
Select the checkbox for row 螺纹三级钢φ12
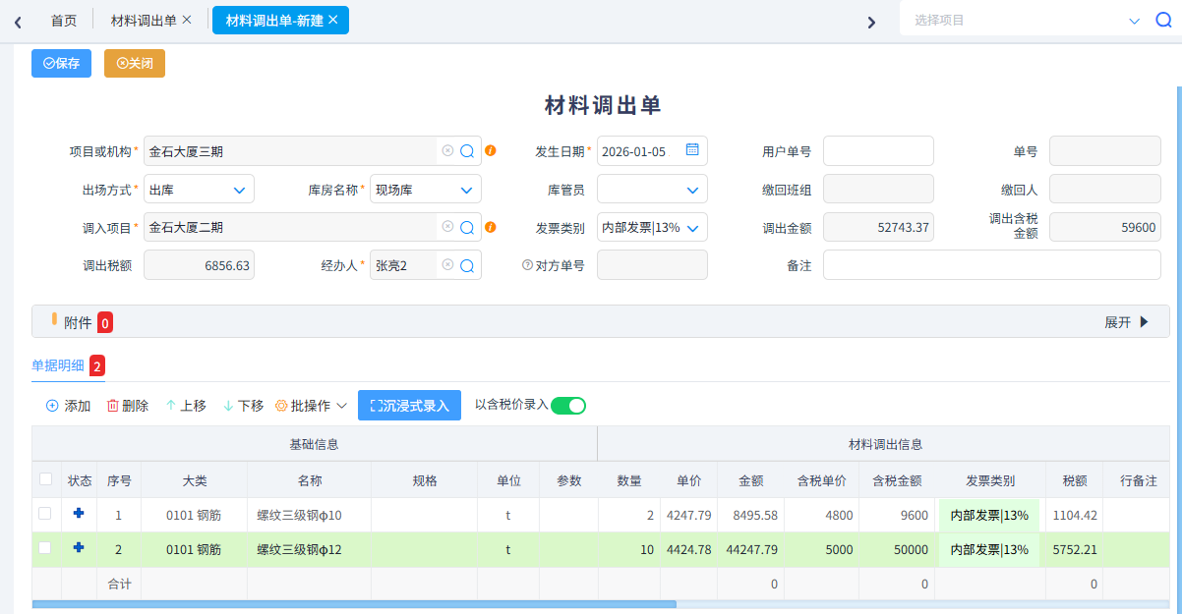click(x=45, y=549)
